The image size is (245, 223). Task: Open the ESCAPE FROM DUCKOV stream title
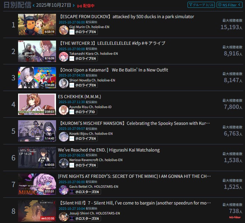(126, 17)
